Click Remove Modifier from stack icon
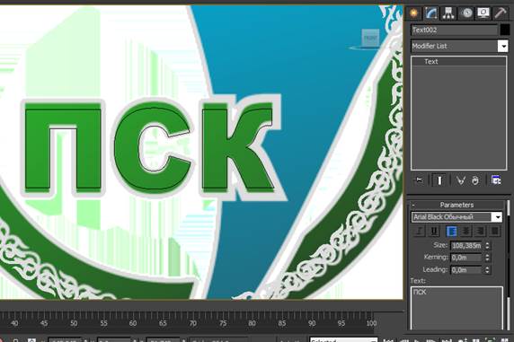The height and width of the screenshot is (342, 514). click(x=475, y=180)
